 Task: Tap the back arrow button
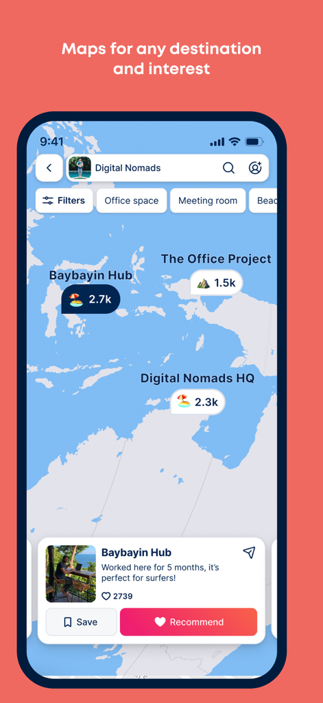click(49, 168)
